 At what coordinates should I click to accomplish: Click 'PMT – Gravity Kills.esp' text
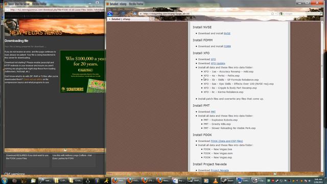point(217,124)
